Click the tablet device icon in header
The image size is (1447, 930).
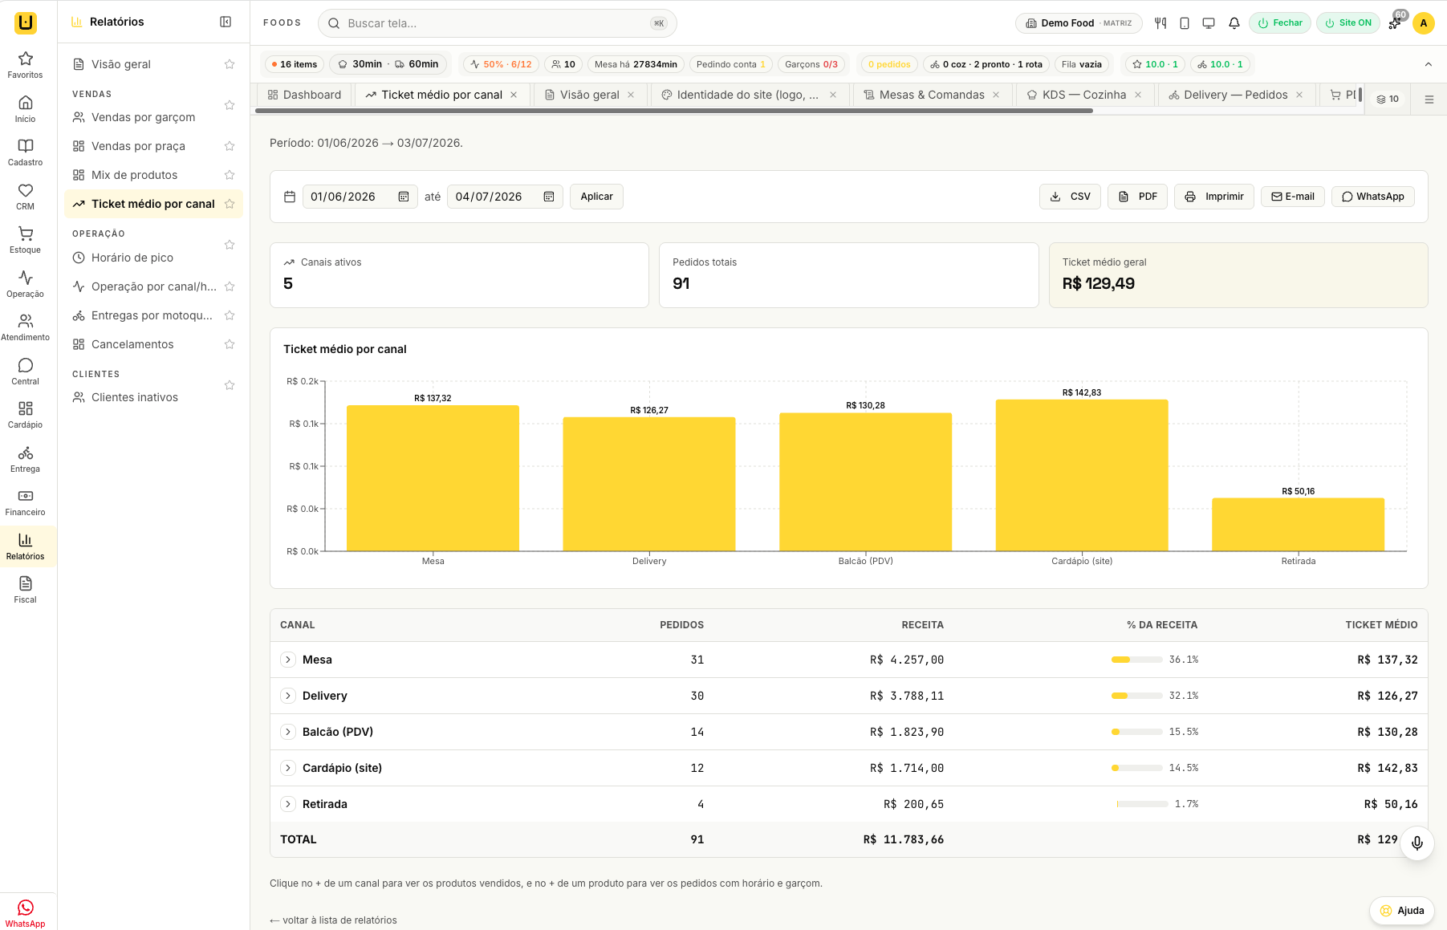click(x=1185, y=23)
